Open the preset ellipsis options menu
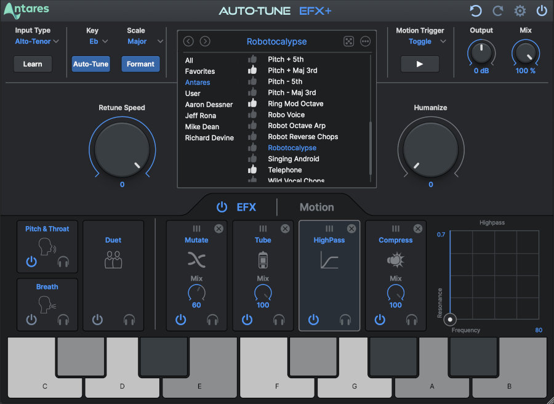The height and width of the screenshot is (404, 554). [364, 41]
